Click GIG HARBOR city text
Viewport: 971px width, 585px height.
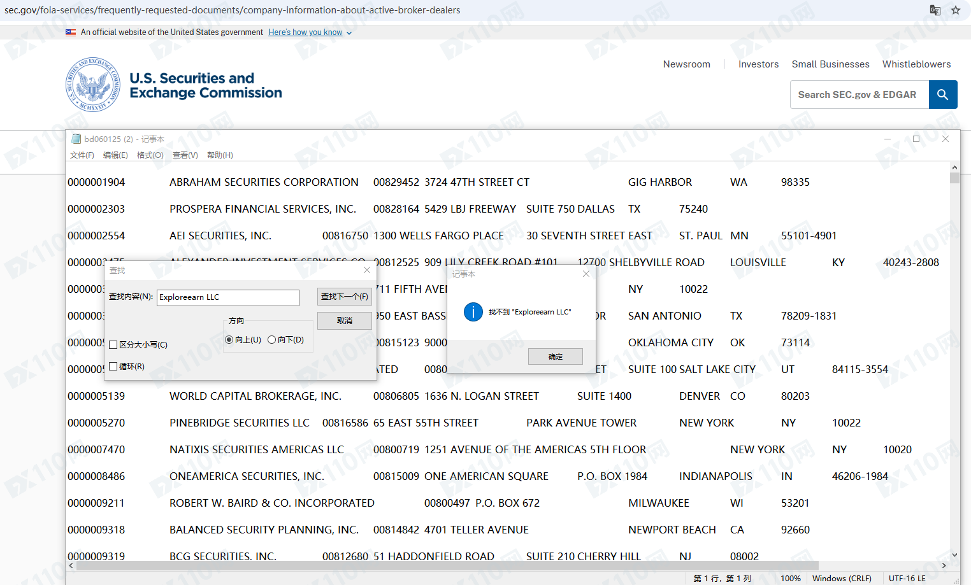pos(660,182)
